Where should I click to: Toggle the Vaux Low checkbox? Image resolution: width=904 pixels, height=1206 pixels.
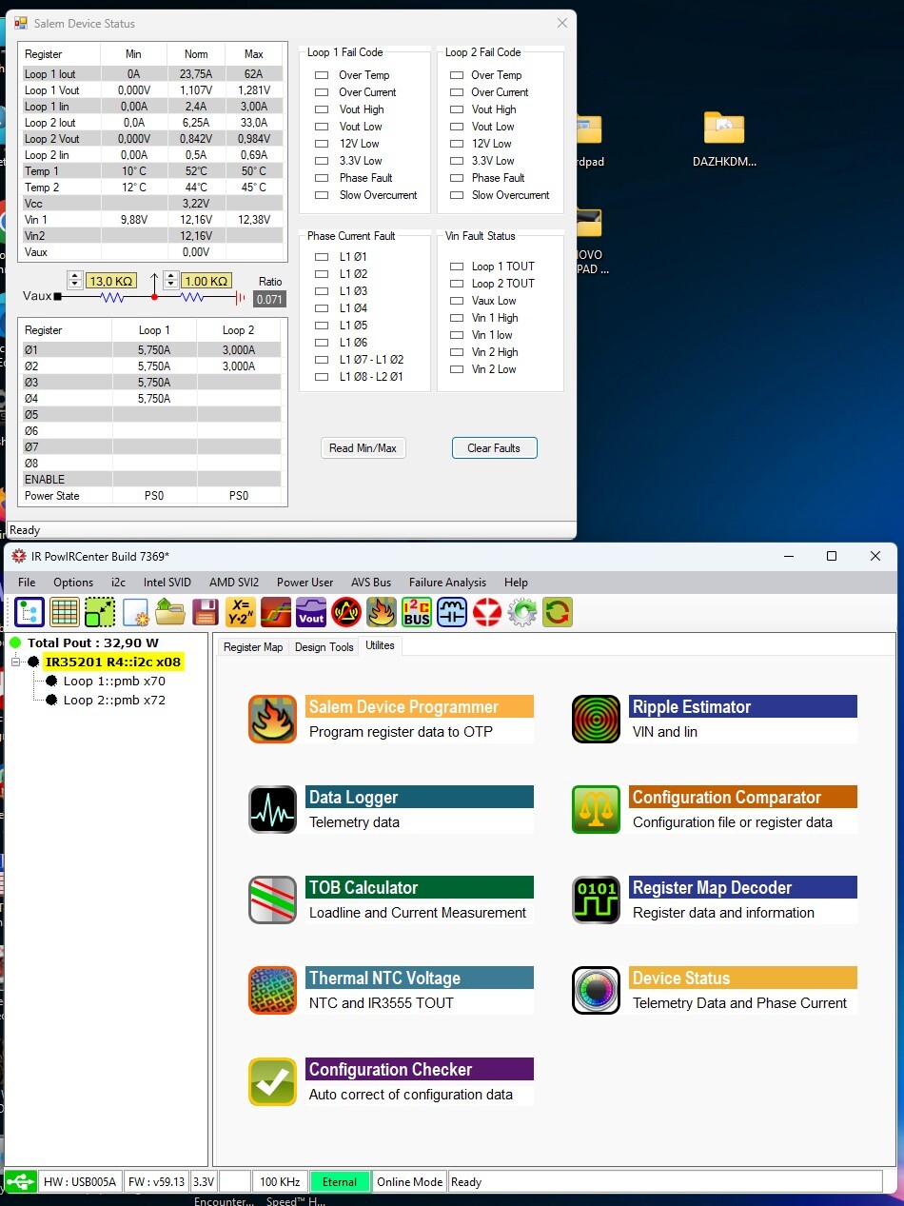pos(457,301)
